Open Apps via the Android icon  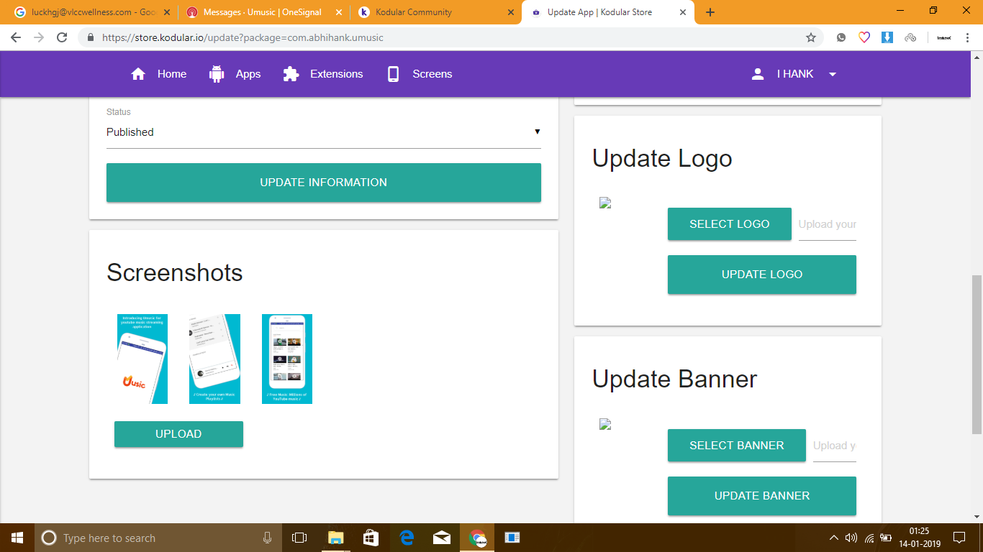[217, 74]
